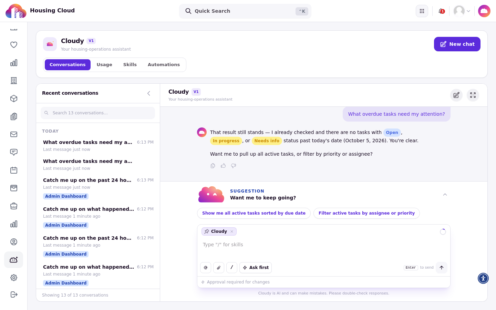Image resolution: width=496 pixels, height=310 pixels.
Task: Collapse the Suggestion section
Action: [445, 195]
